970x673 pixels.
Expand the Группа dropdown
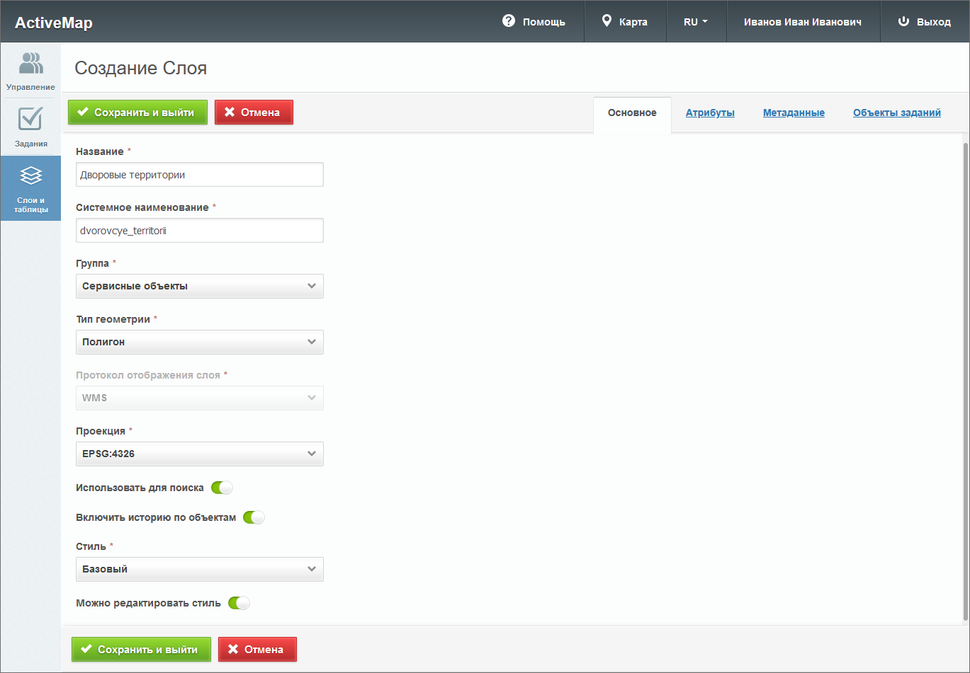click(199, 286)
